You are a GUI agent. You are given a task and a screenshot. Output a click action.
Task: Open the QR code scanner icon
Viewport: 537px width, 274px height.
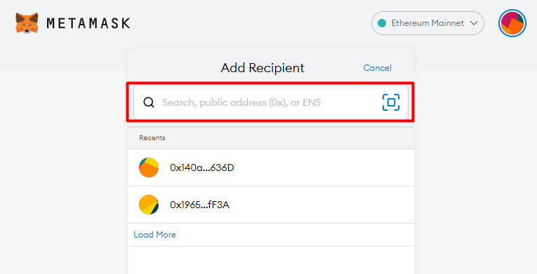pos(391,102)
